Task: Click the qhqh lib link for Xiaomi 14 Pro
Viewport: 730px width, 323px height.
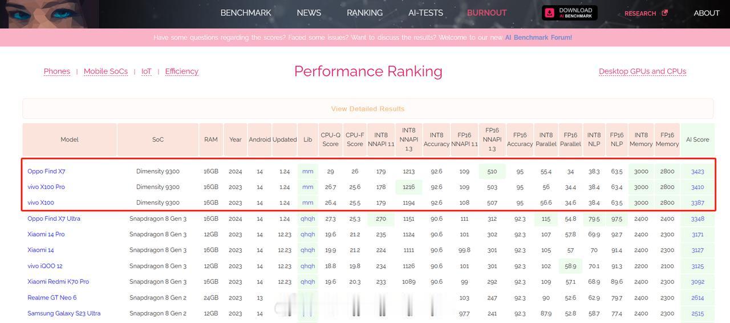Action: point(308,235)
